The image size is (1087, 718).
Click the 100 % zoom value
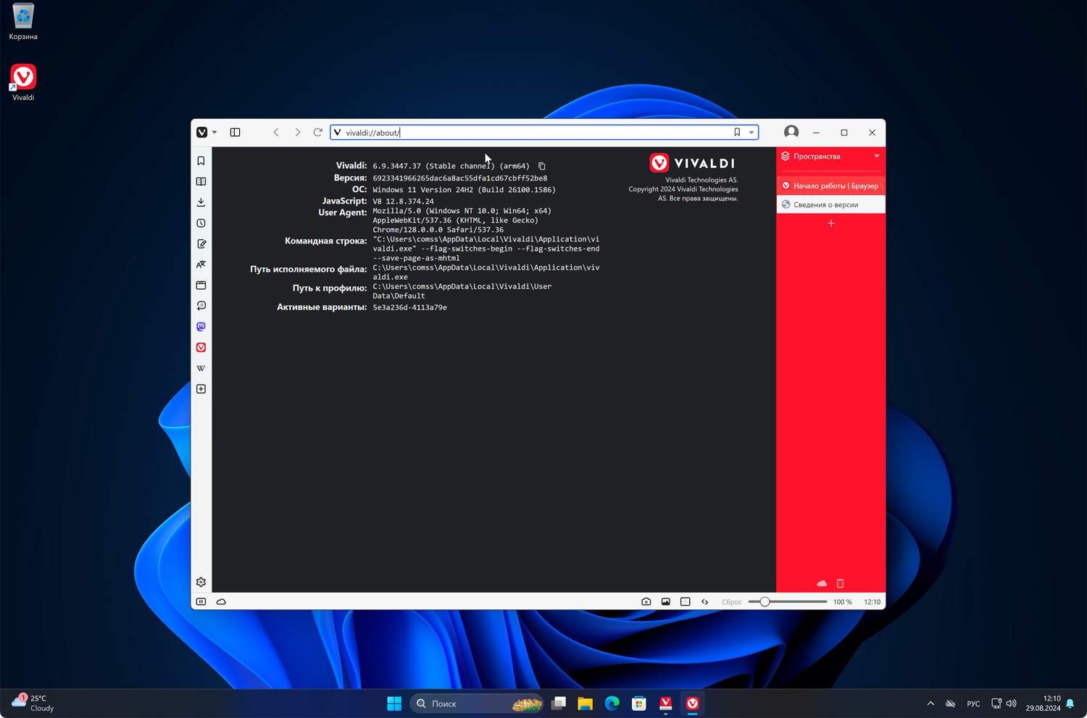point(843,602)
